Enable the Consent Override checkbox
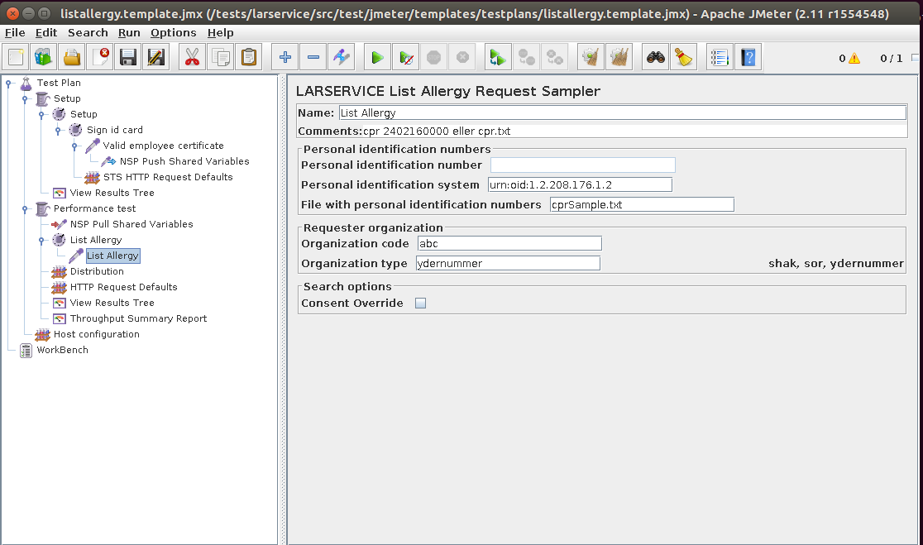The image size is (923, 545). (420, 304)
